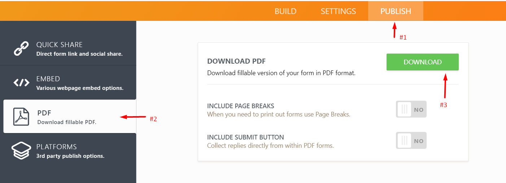Click '3rd party publish options' text
506x183 pixels.
(70, 156)
